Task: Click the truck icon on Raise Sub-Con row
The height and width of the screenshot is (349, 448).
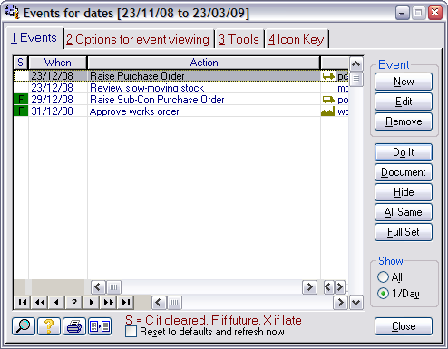Action: [x=328, y=100]
